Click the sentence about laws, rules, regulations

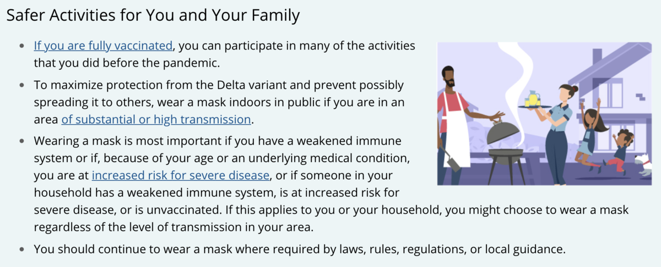click(x=300, y=249)
